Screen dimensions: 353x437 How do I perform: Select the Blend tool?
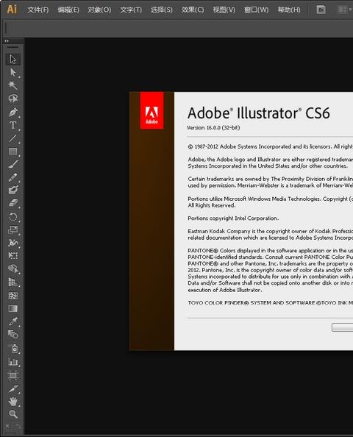(13, 334)
